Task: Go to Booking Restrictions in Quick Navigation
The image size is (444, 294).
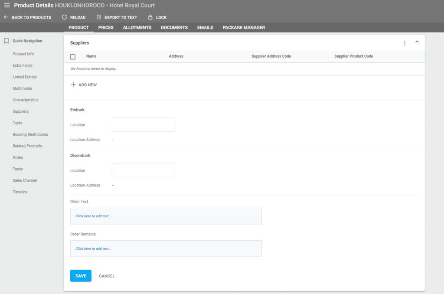Action: click(30, 134)
